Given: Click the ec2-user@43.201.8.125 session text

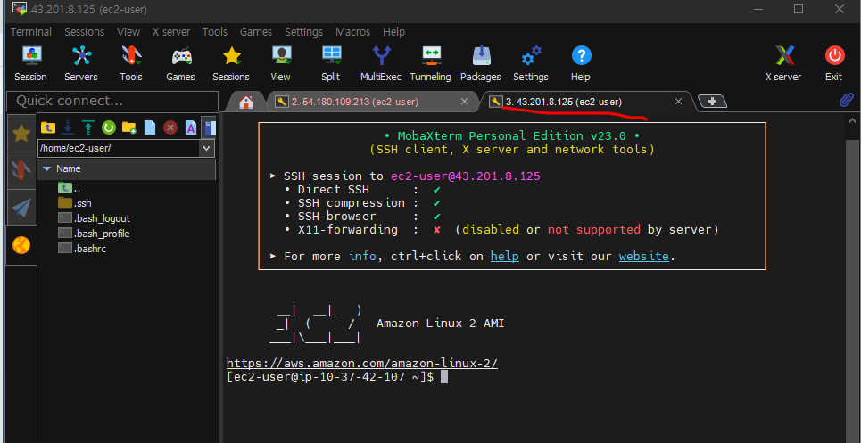Looking at the screenshot, I should [x=466, y=176].
